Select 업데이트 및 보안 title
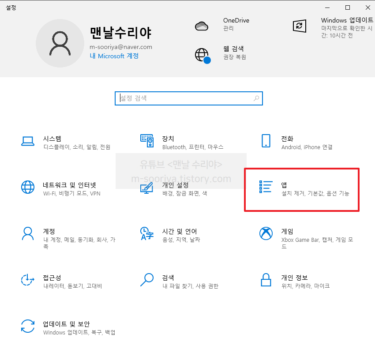Viewport: 375px width, 357px height. (x=66, y=324)
